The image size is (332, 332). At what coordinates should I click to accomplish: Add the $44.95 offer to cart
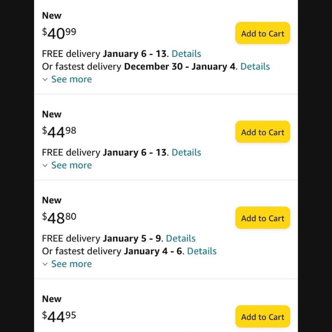[x=263, y=316]
